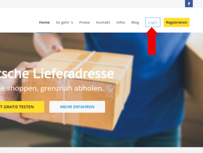Click the white MEHR ERFAHREN button
This screenshot has width=203, height=153.
(x=77, y=107)
